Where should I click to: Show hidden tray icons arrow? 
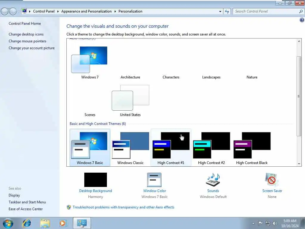[253, 223]
